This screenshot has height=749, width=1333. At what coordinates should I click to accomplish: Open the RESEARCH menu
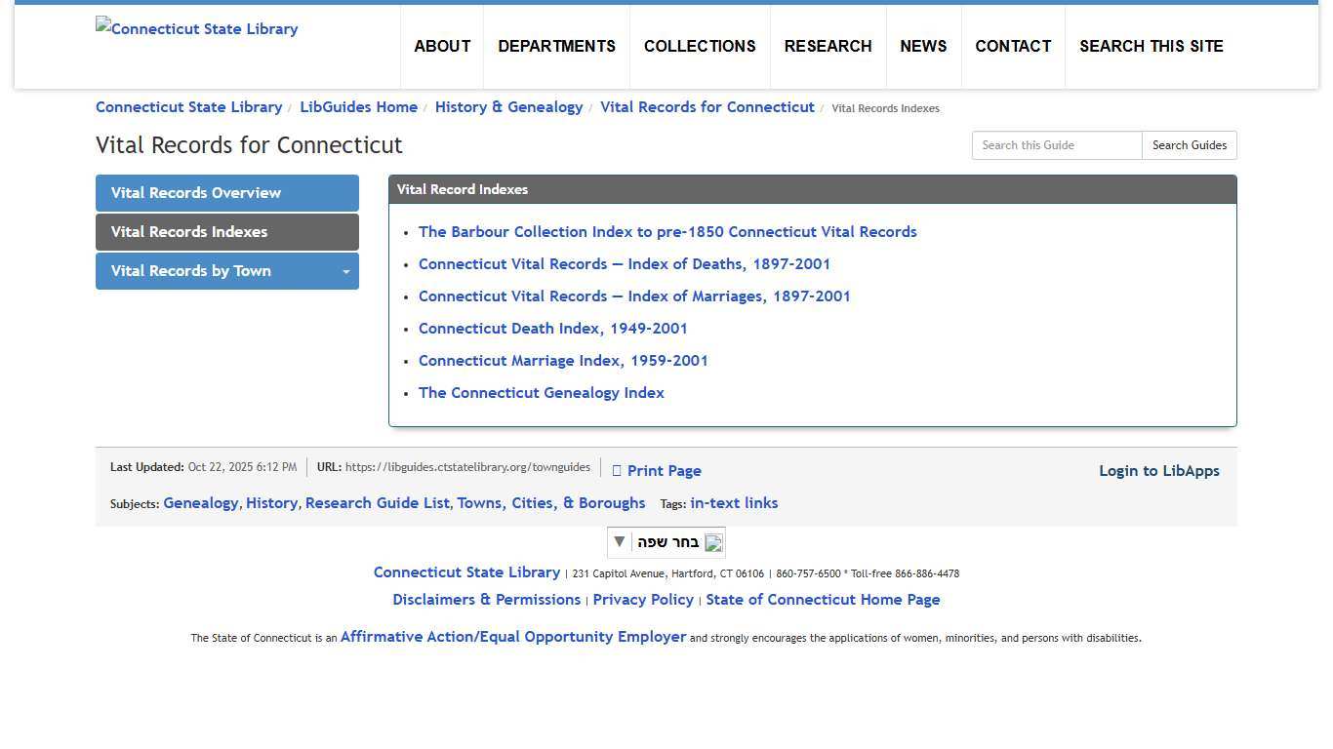point(828,46)
